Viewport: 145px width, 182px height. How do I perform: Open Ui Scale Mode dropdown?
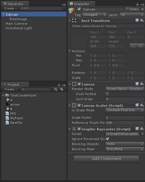(125, 110)
